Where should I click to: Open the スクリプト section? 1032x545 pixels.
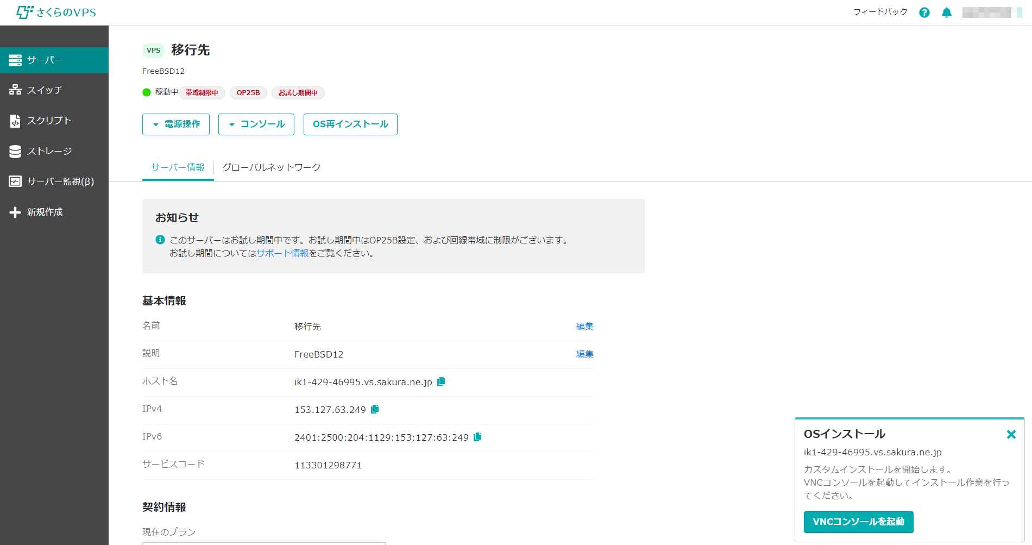50,121
